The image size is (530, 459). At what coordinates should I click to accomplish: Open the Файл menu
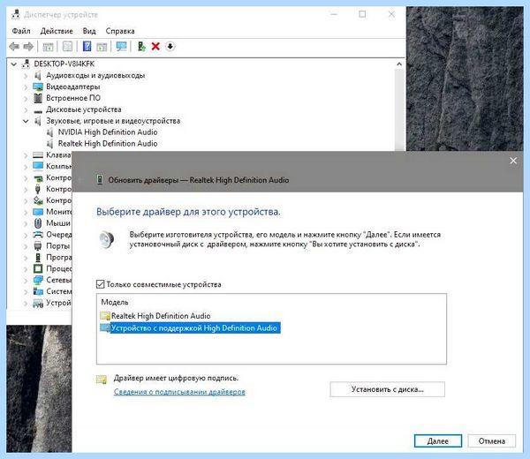pos(21,31)
